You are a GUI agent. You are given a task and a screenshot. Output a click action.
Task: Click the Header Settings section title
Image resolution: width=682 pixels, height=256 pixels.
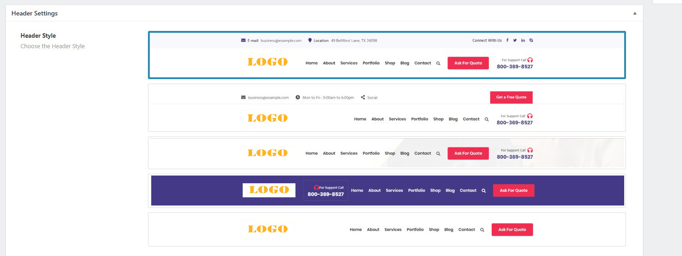[35, 14]
